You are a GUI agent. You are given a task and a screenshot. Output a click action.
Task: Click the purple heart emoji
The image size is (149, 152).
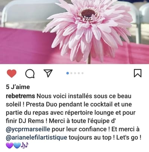9,145
